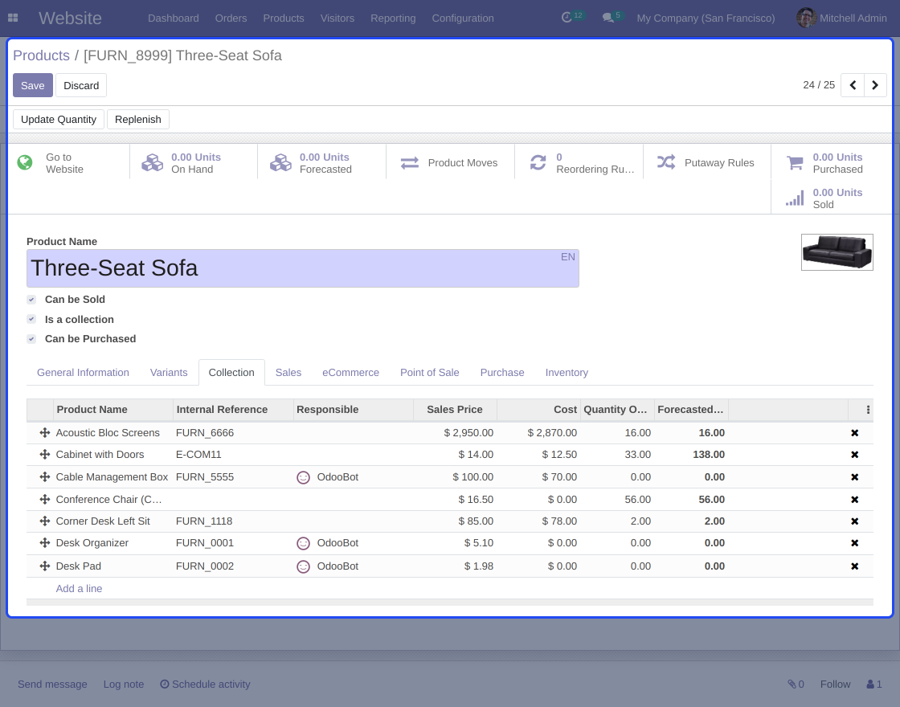Click Schedule activity in chatter

pyautogui.click(x=205, y=684)
